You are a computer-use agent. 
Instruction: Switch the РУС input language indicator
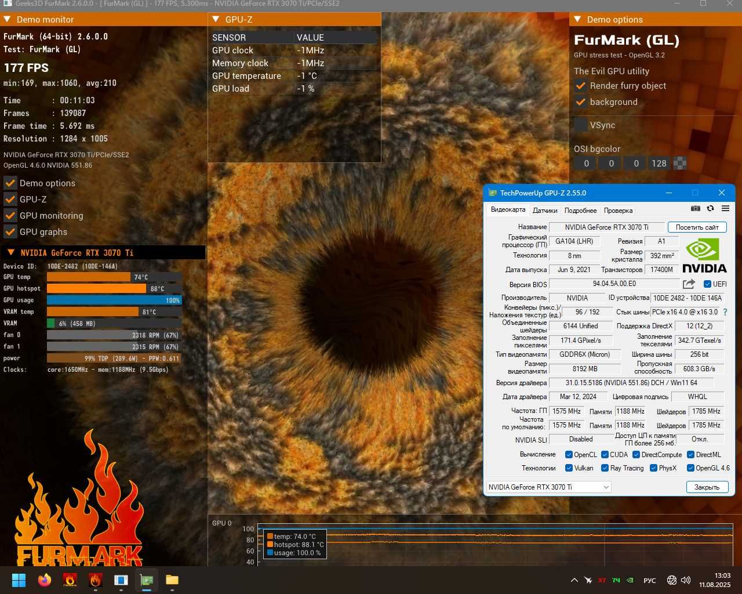point(650,580)
